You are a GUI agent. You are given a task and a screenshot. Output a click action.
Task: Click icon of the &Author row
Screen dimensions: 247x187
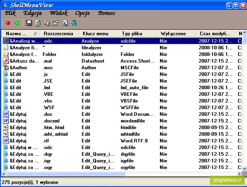point(6,67)
